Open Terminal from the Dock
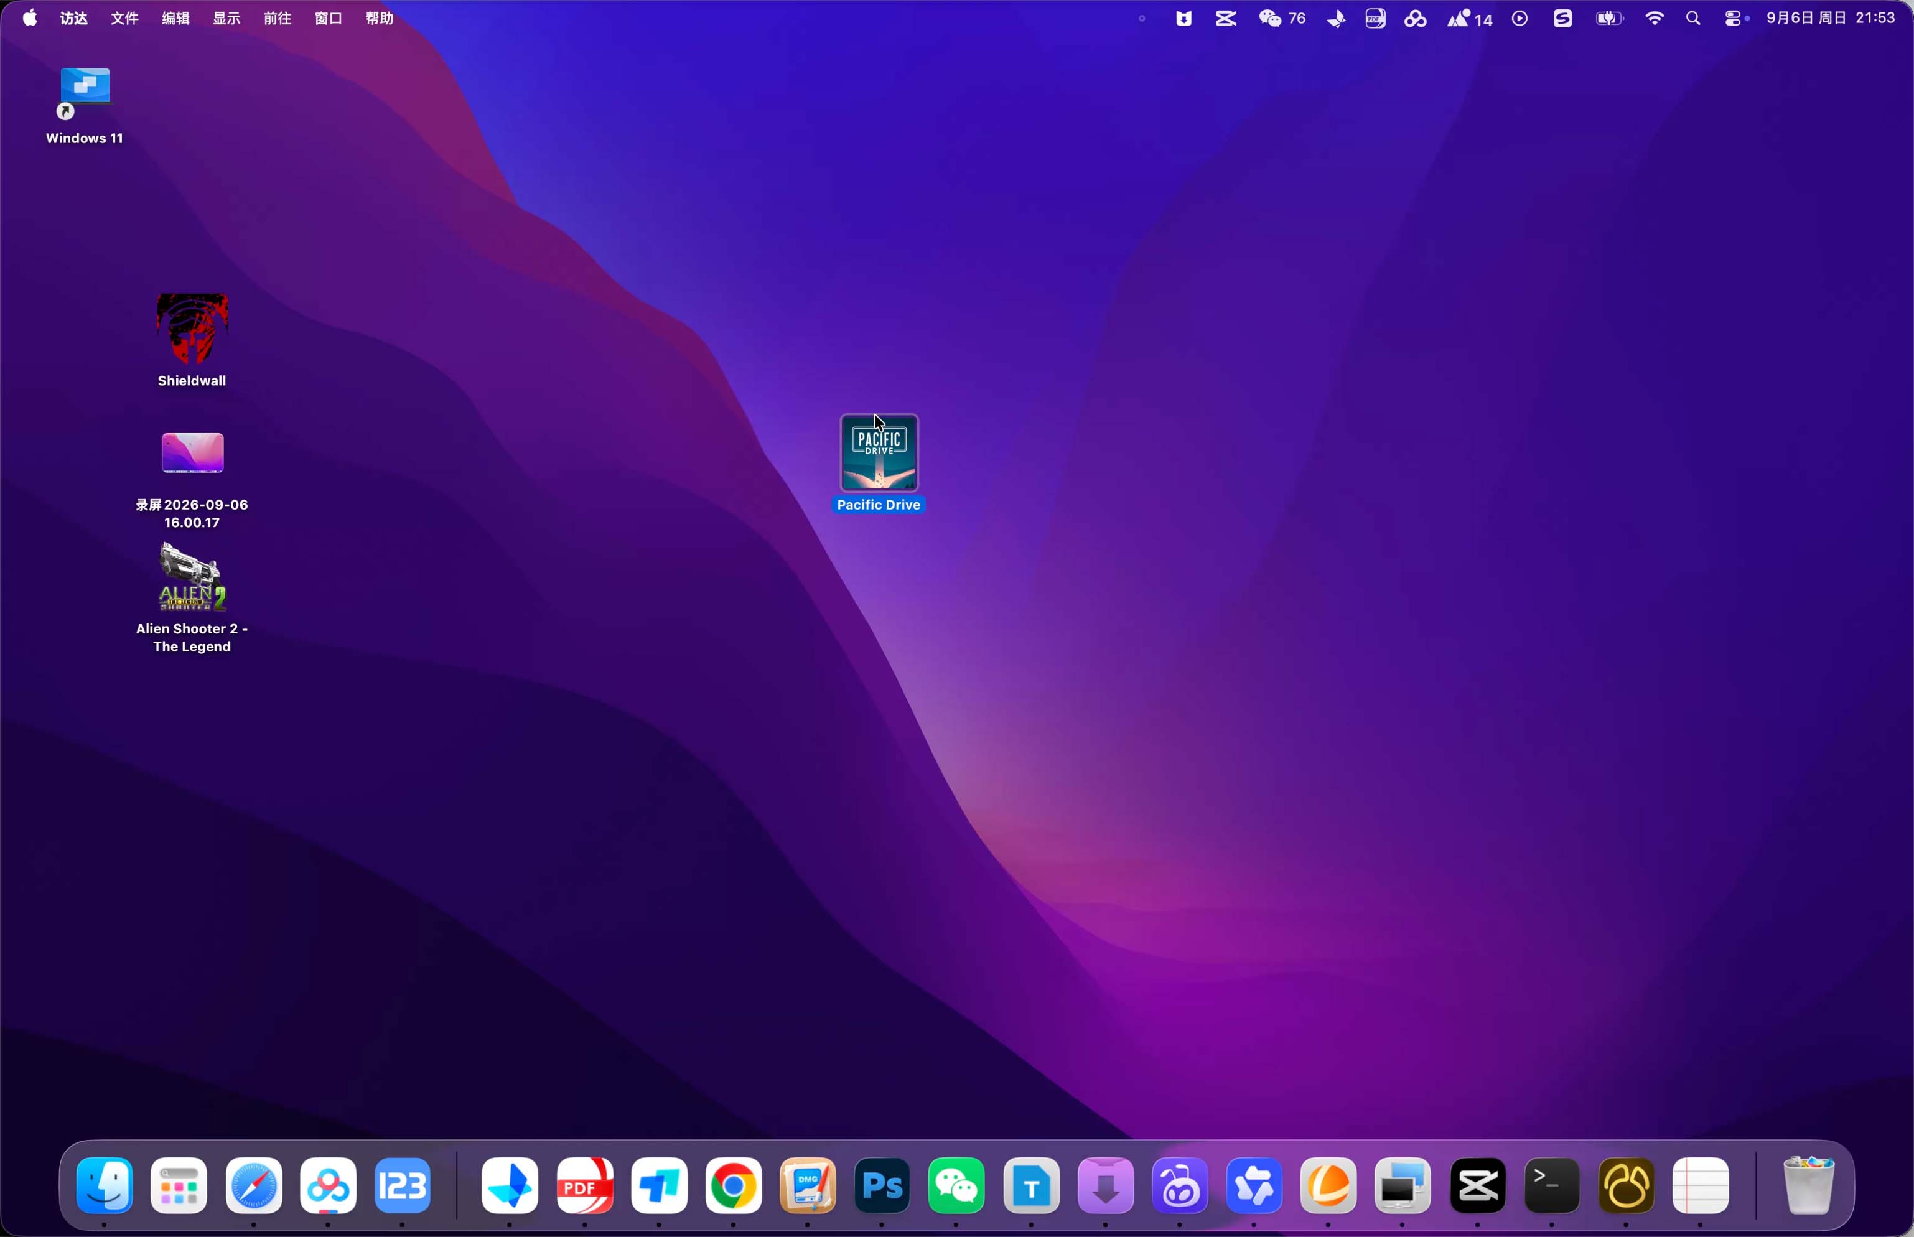This screenshot has height=1237, width=1914. click(x=1552, y=1185)
